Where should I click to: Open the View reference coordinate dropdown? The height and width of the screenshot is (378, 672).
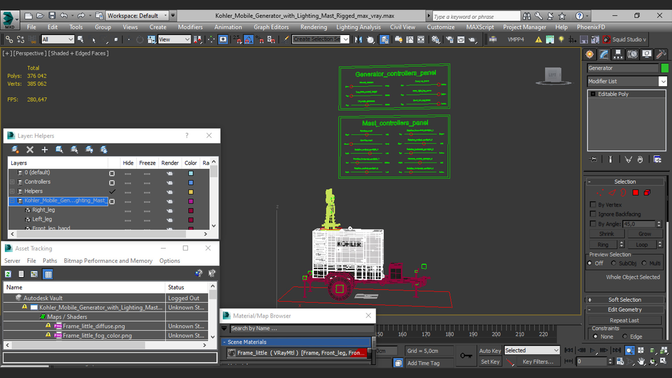[x=174, y=40]
